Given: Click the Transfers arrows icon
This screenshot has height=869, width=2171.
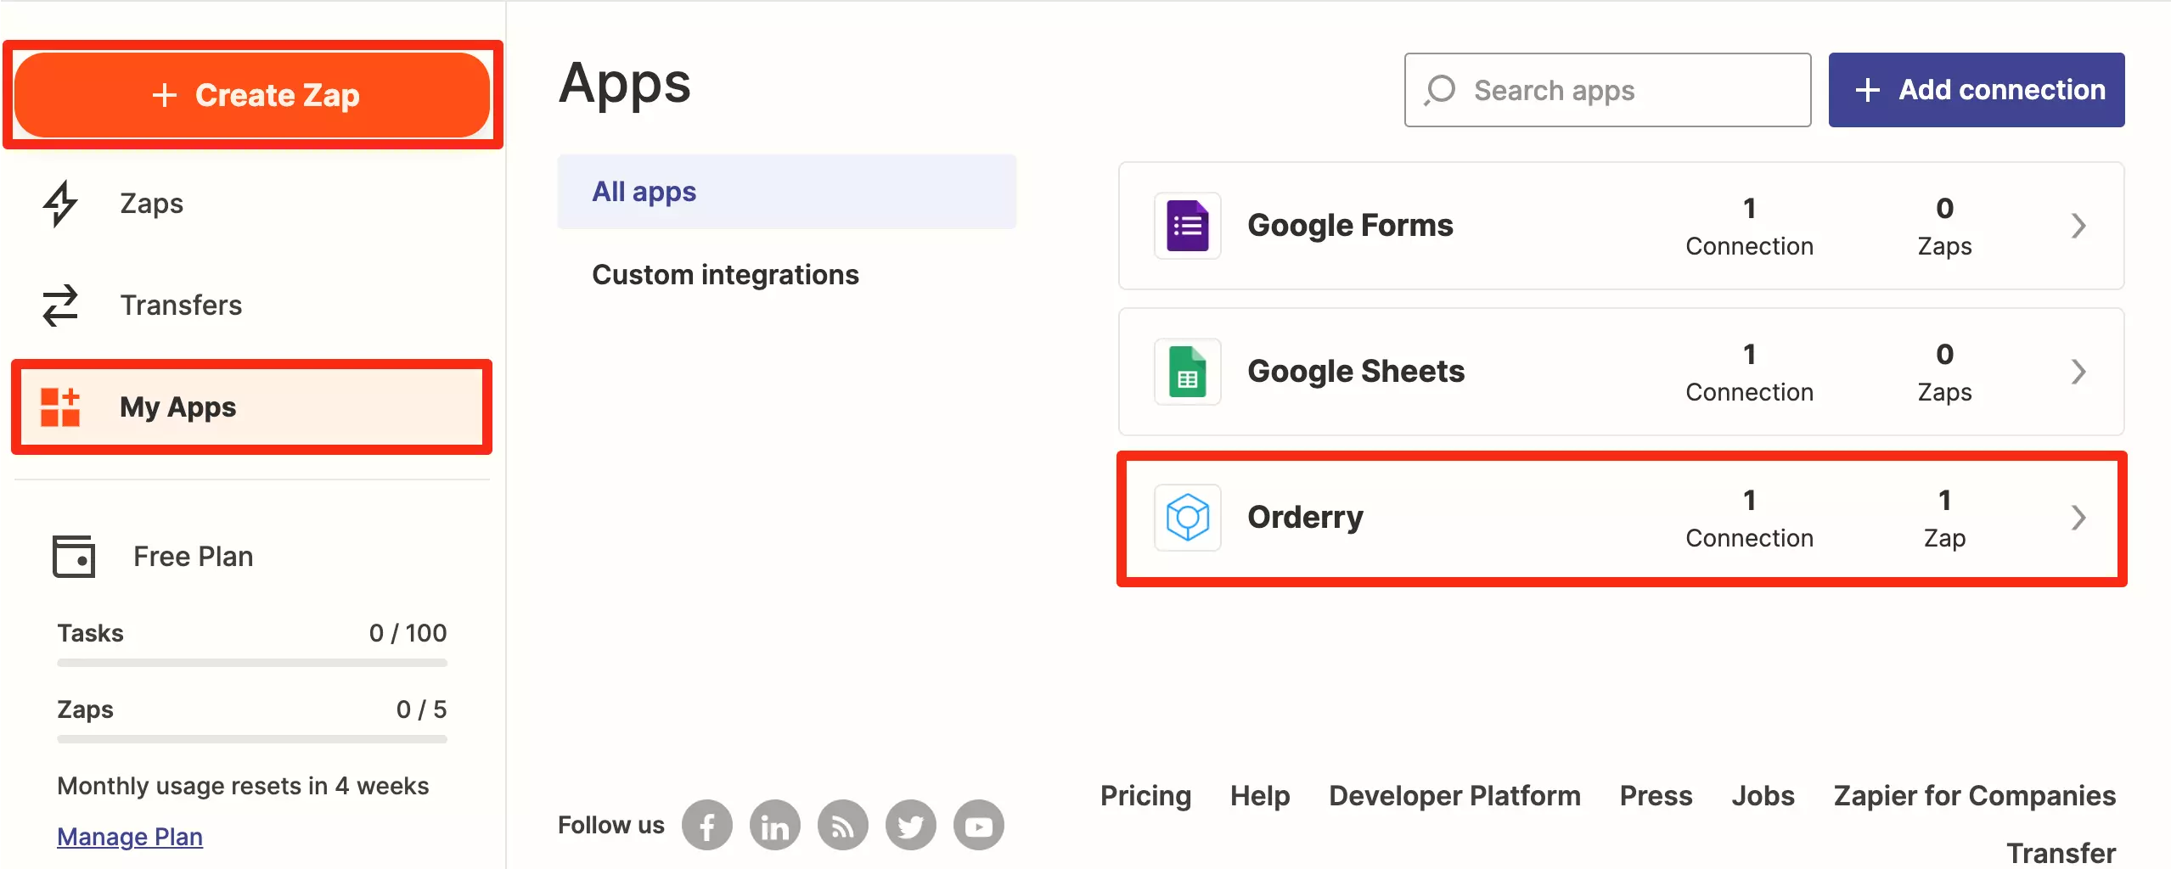Looking at the screenshot, I should point(60,306).
